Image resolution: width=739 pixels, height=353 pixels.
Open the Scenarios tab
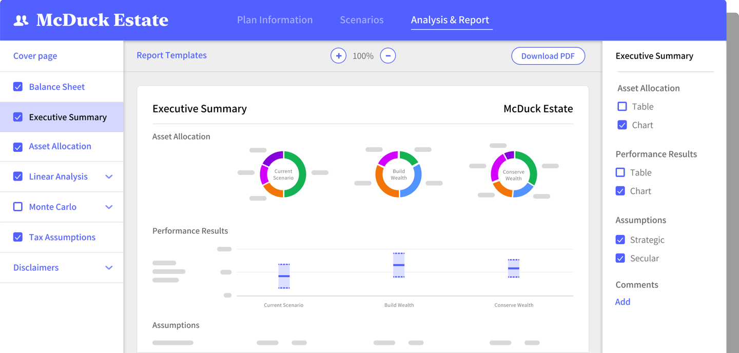click(x=362, y=19)
